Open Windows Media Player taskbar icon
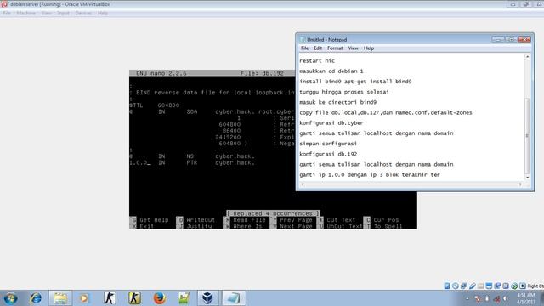Viewport: 544px width, 306px height. (x=84, y=298)
